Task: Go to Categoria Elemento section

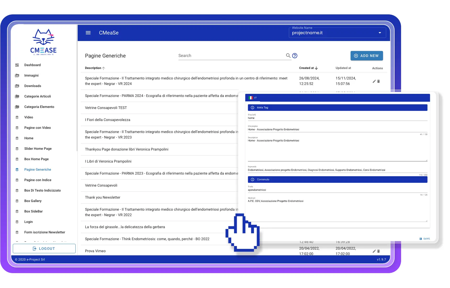Action: [x=39, y=107]
